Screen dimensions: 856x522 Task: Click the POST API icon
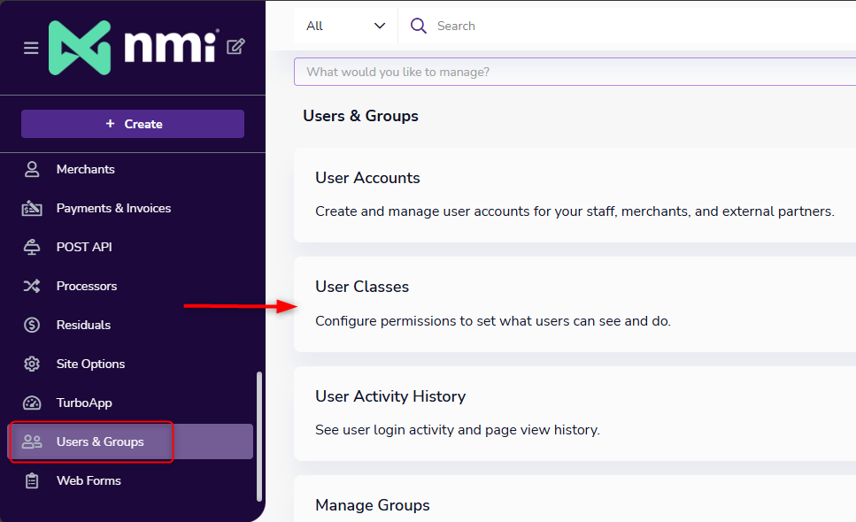point(32,247)
